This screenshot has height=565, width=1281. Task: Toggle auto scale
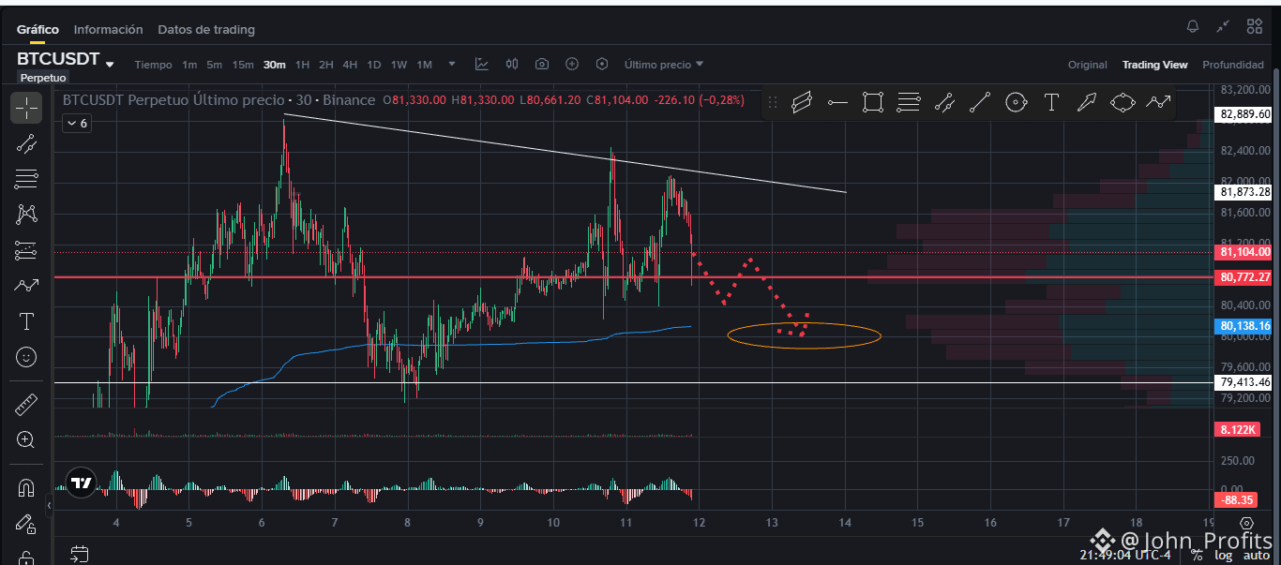point(1257,555)
